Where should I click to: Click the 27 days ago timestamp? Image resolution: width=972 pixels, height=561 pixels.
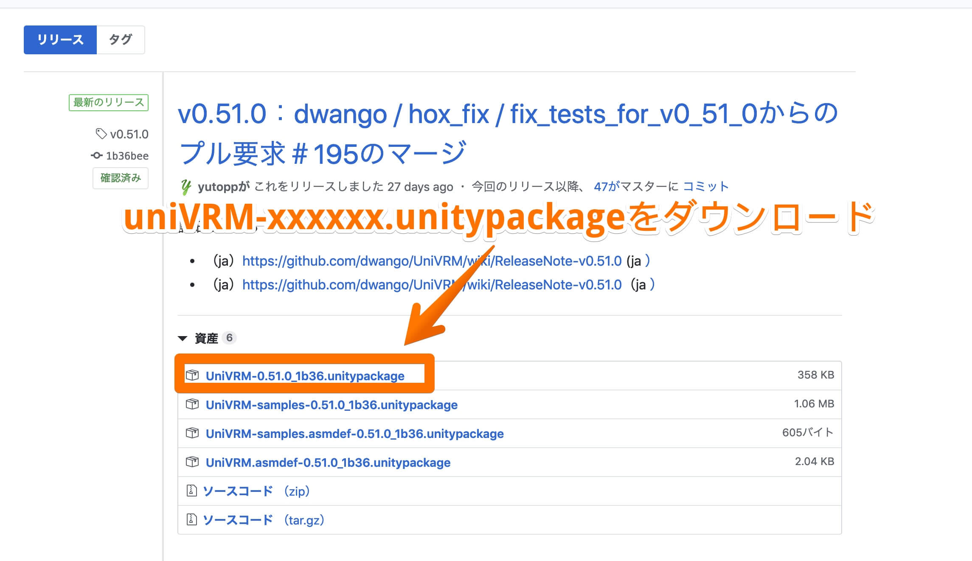point(420,187)
